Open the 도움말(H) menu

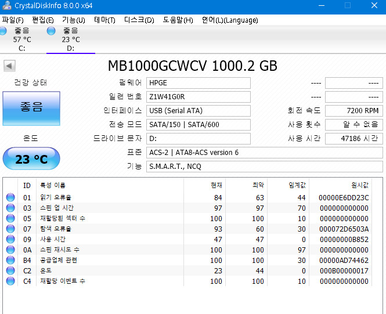click(x=178, y=20)
